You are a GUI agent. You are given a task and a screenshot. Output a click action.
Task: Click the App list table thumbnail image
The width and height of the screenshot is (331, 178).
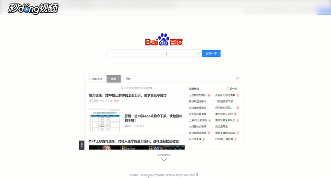105,120
